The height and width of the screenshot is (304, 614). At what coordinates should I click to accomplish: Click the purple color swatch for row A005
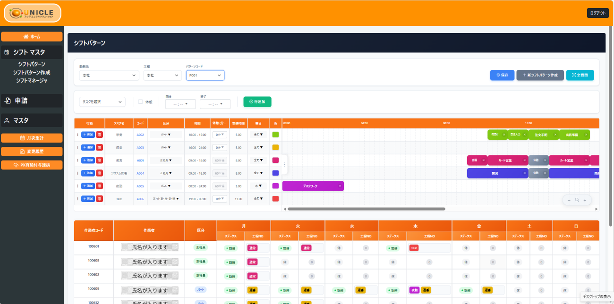pos(275,186)
